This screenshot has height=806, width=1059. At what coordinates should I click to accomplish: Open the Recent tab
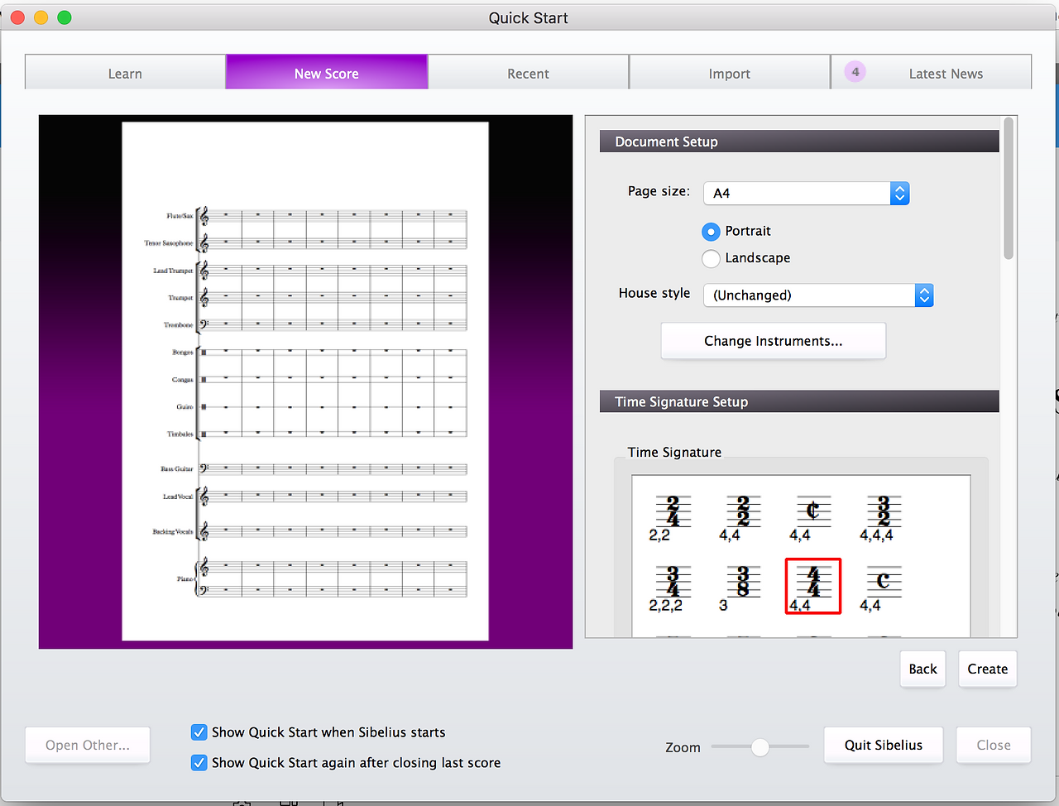click(528, 73)
